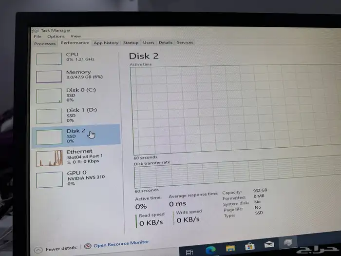341x256 pixels.
Task: Open File Explorer from the taskbar
Action: pyautogui.click(x=230, y=248)
